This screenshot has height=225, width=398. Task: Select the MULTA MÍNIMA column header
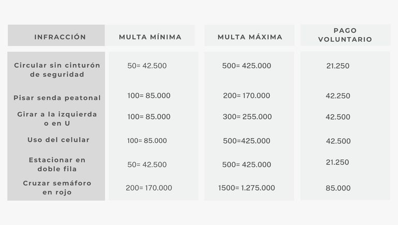pyautogui.click(x=150, y=37)
